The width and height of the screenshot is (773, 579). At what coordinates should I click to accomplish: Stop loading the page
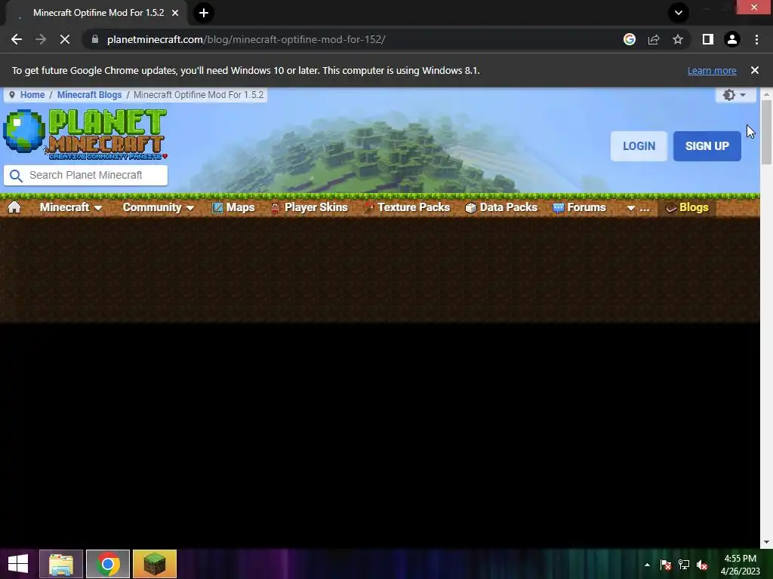(65, 39)
